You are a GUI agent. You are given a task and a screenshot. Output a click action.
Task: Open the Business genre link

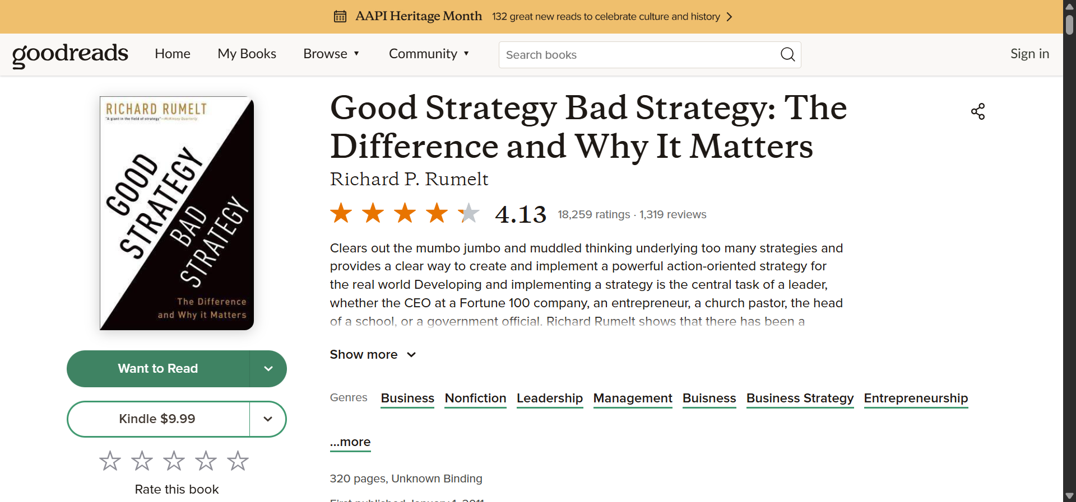click(x=407, y=398)
